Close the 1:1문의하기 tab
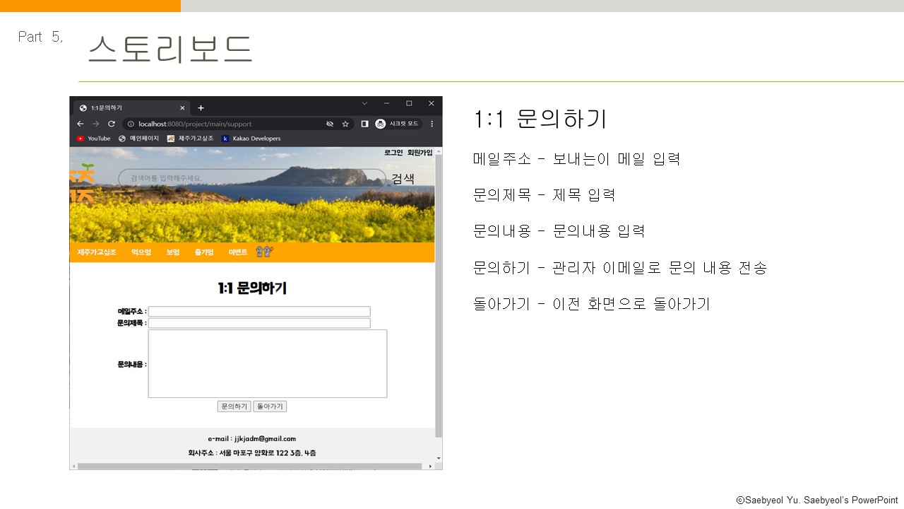 tap(182, 108)
